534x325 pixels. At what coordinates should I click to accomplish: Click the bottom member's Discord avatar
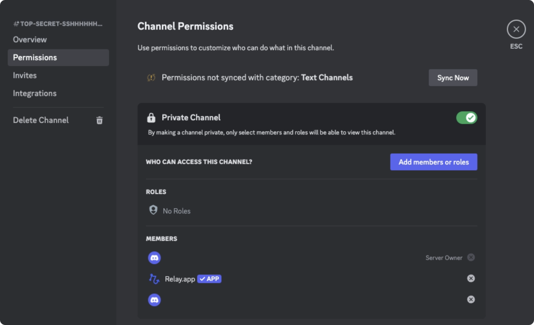154,300
